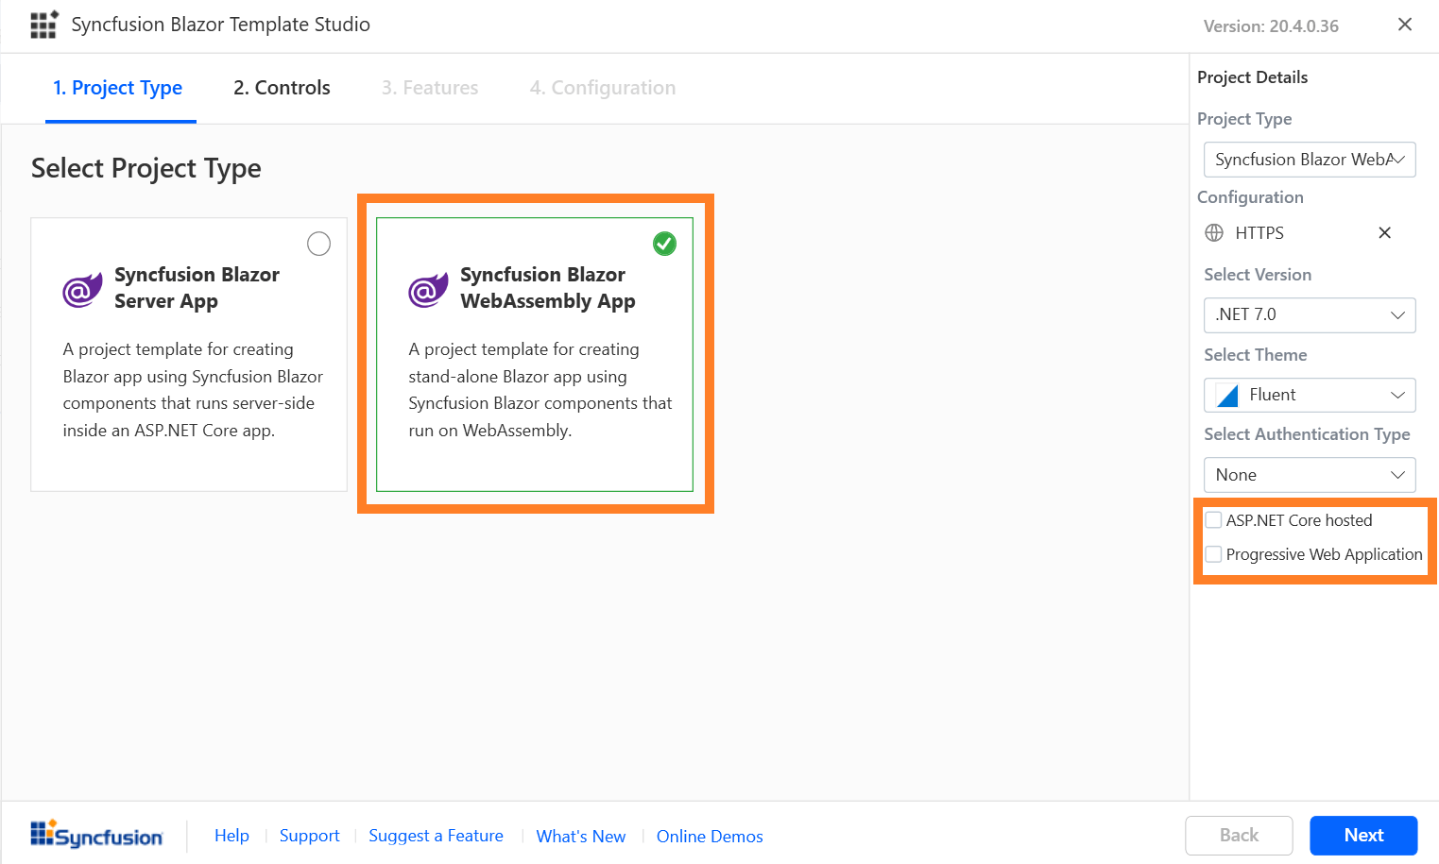Click the Blazor icon on Server App card
Viewport: 1439px width, 864px height.
click(x=82, y=290)
